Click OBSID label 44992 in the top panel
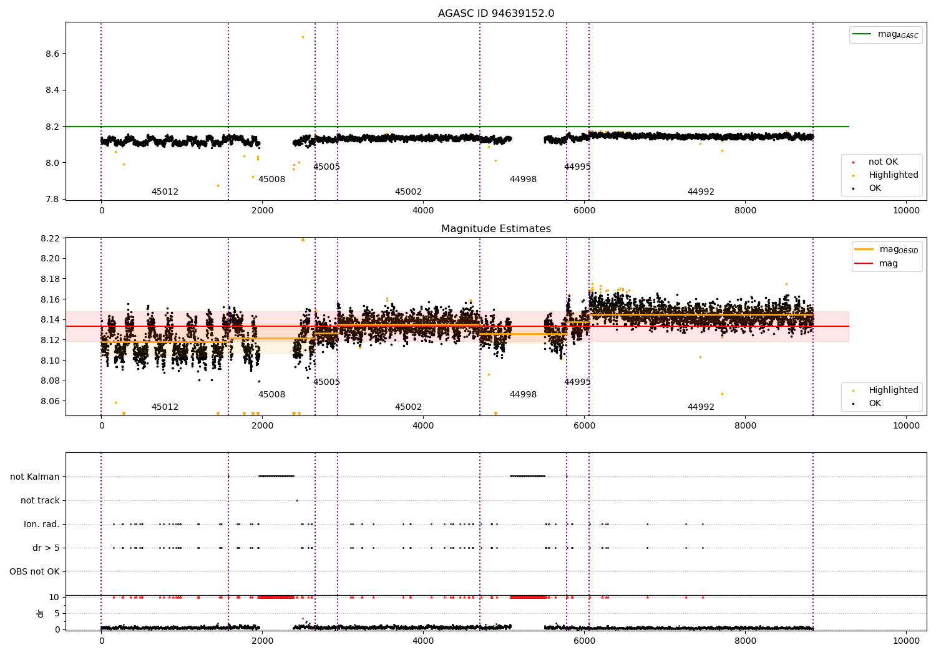The height and width of the screenshot is (655, 936). pyautogui.click(x=701, y=192)
